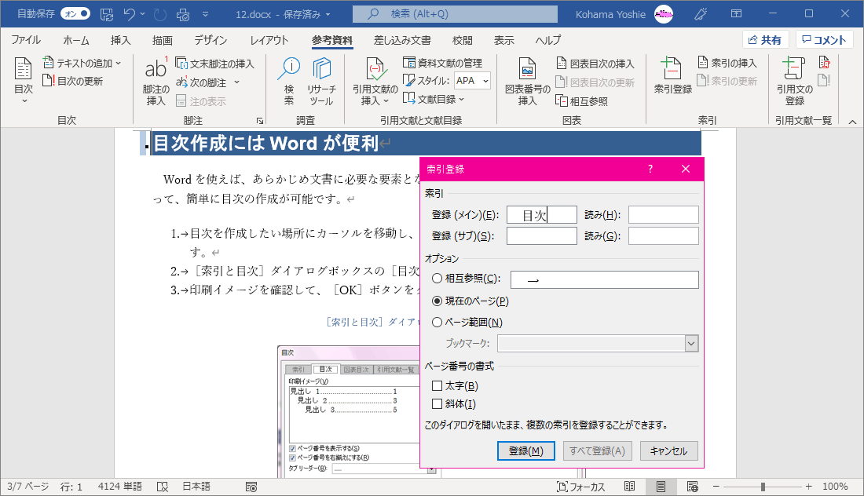Switch to the 校閲 tab
This screenshot has height=496, width=864.
463,40
